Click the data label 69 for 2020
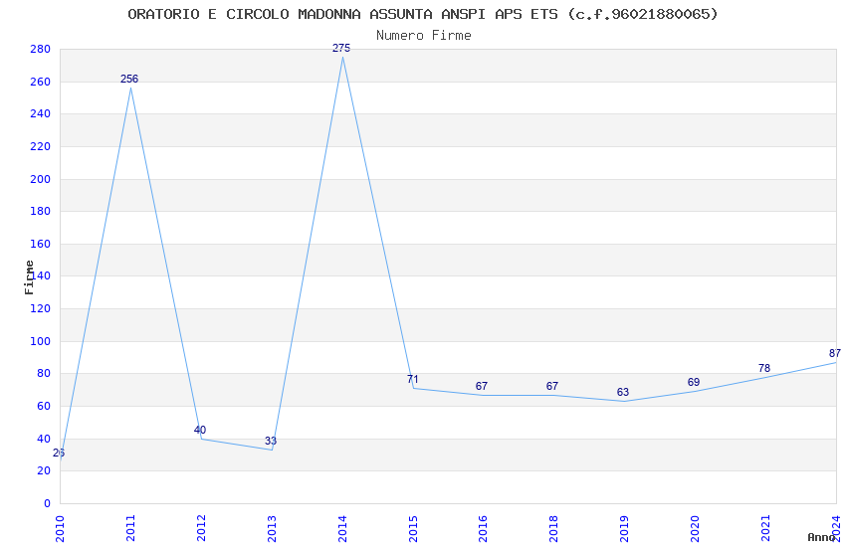The width and height of the screenshot is (846, 547). (694, 382)
